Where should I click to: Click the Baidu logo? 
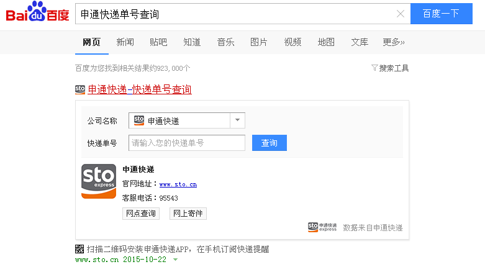[x=37, y=11]
